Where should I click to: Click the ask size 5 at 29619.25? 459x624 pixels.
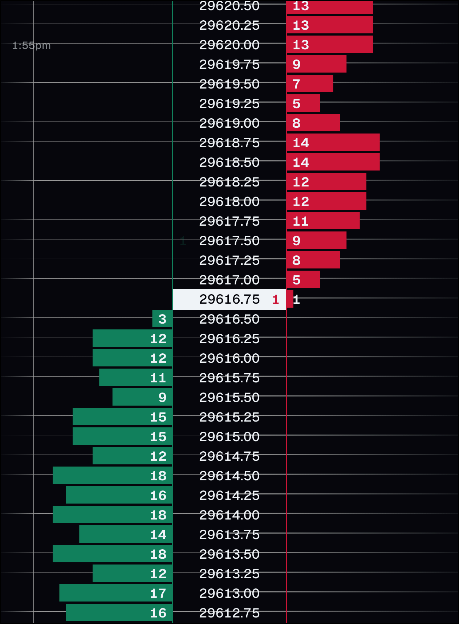pos(296,103)
